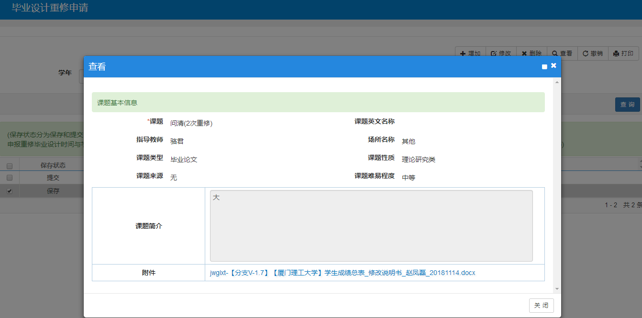Click the 打印 (print) printer toolbar button

pyautogui.click(x=623, y=53)
